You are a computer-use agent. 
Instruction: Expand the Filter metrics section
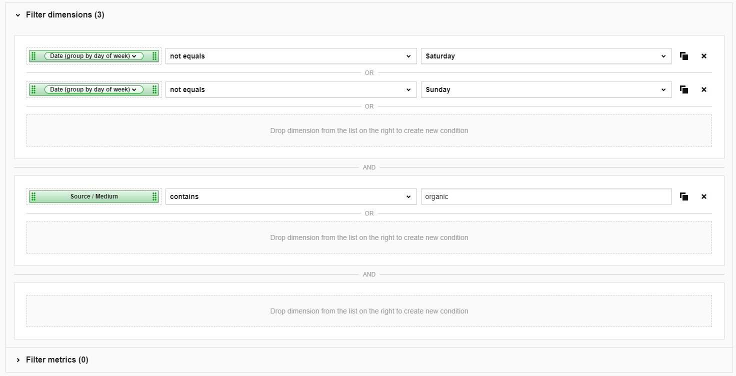point(18,360)
